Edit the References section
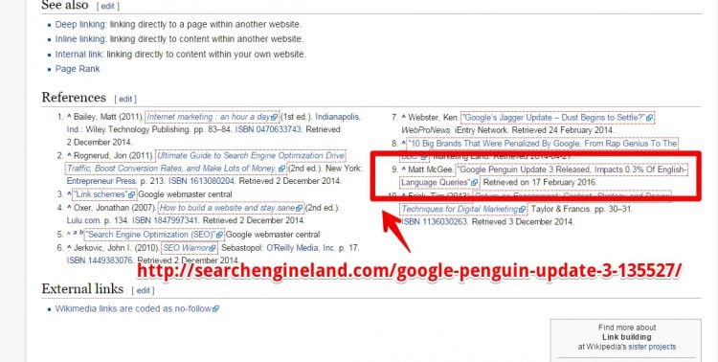 125,99
